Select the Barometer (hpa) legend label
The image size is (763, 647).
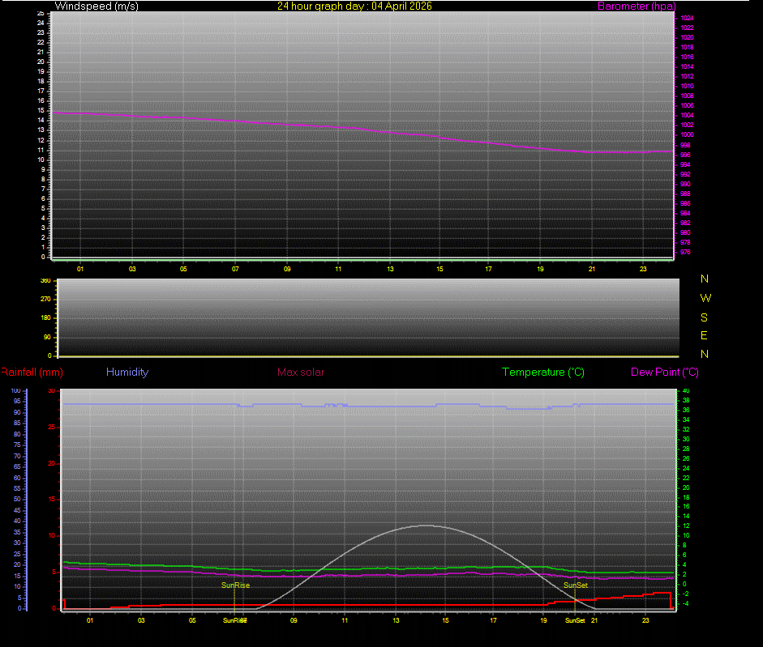[x=636, y=6]
